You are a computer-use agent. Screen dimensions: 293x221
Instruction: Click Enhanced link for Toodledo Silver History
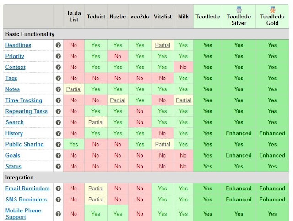pyautogui.click(x=239, y=133)
